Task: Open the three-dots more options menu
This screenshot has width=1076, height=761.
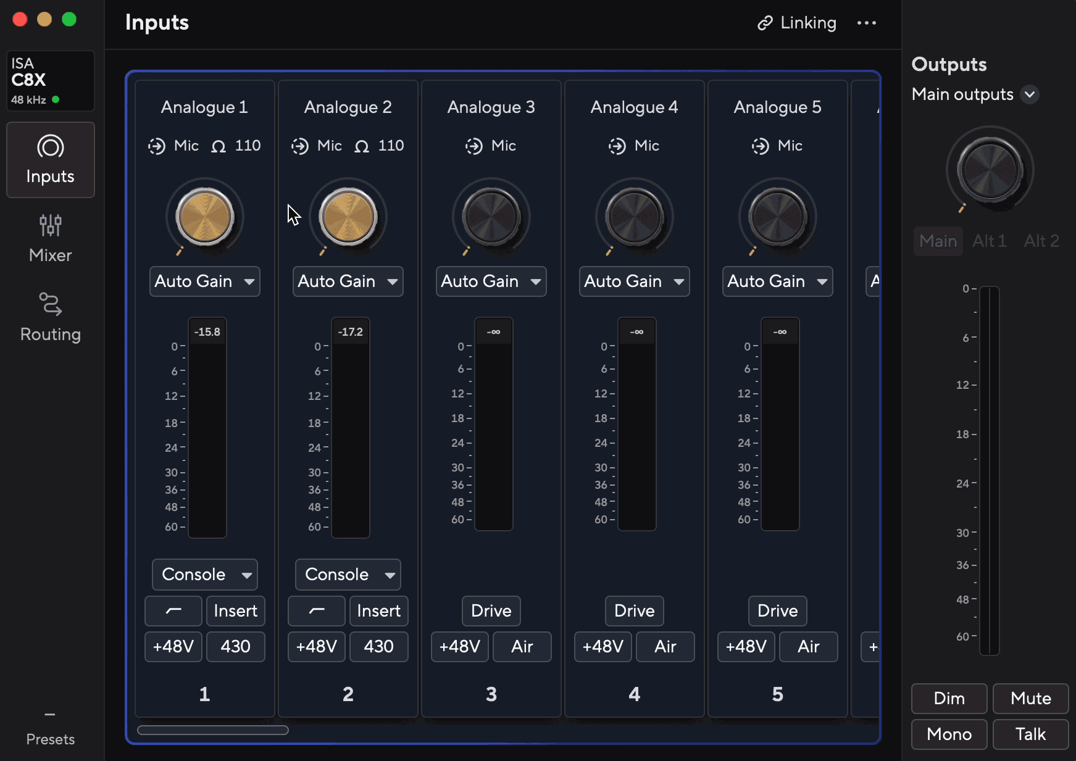Action: [x=867, y=23]
